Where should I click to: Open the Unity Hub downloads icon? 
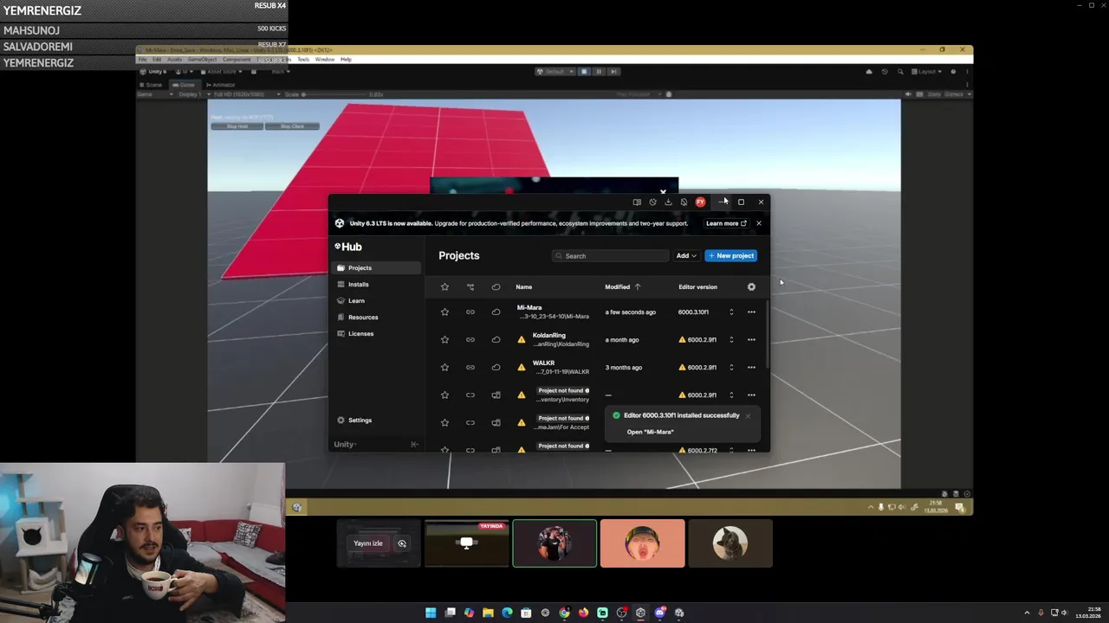[668, 202]
